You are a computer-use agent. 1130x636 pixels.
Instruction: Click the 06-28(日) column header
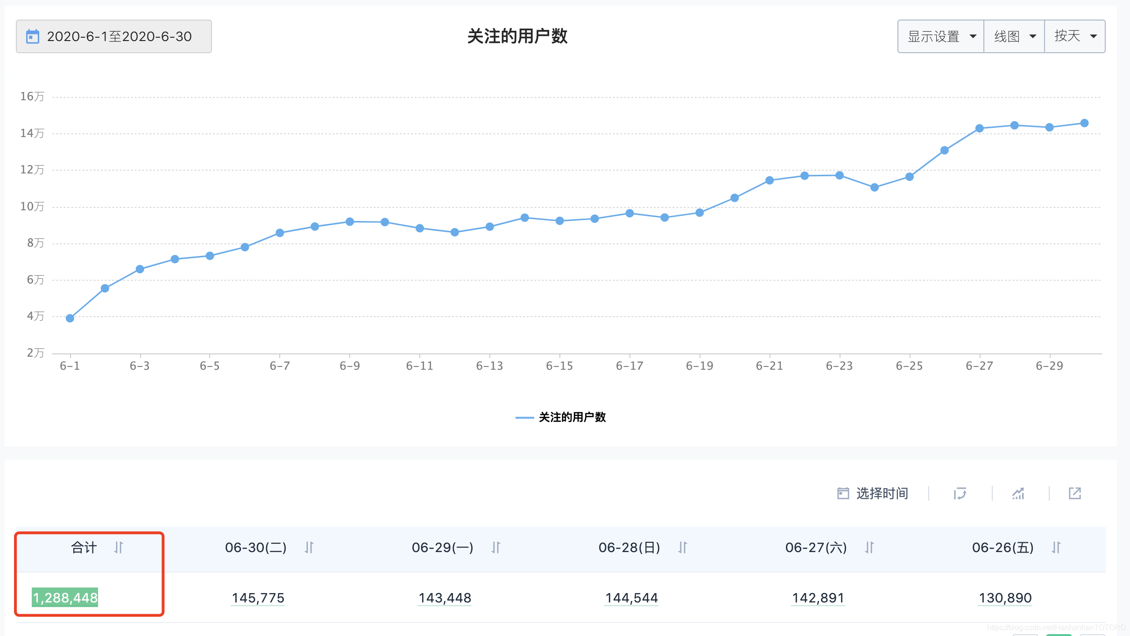pyautogui.click(x=629, y=547)
